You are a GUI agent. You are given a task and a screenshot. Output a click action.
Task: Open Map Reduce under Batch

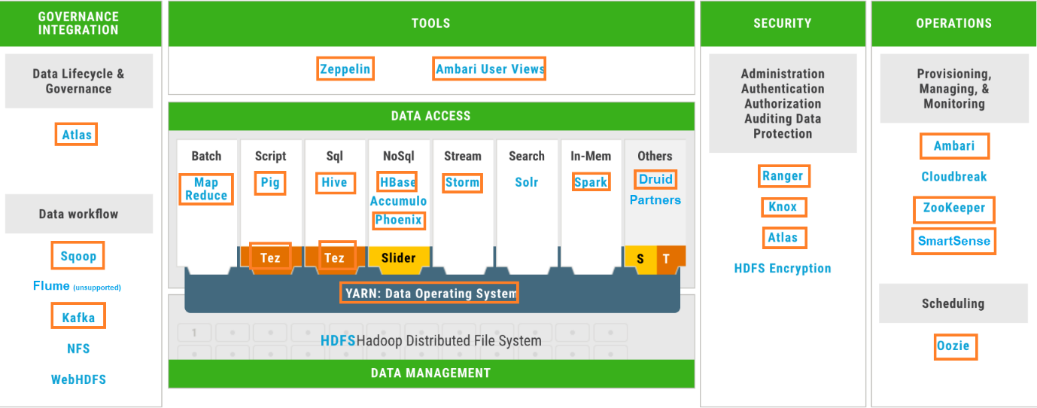[206, 189]
